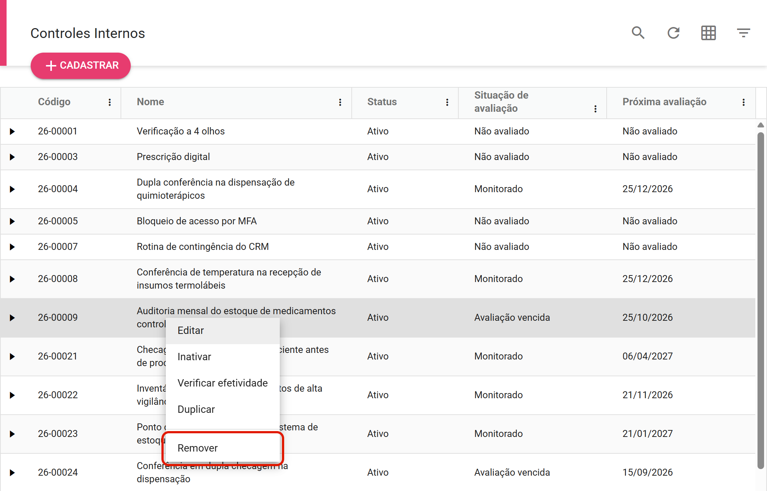Image resolution: width=767 pixels, height=491 pixels.
Task: Expand row 26-00004
Action: 12,189
